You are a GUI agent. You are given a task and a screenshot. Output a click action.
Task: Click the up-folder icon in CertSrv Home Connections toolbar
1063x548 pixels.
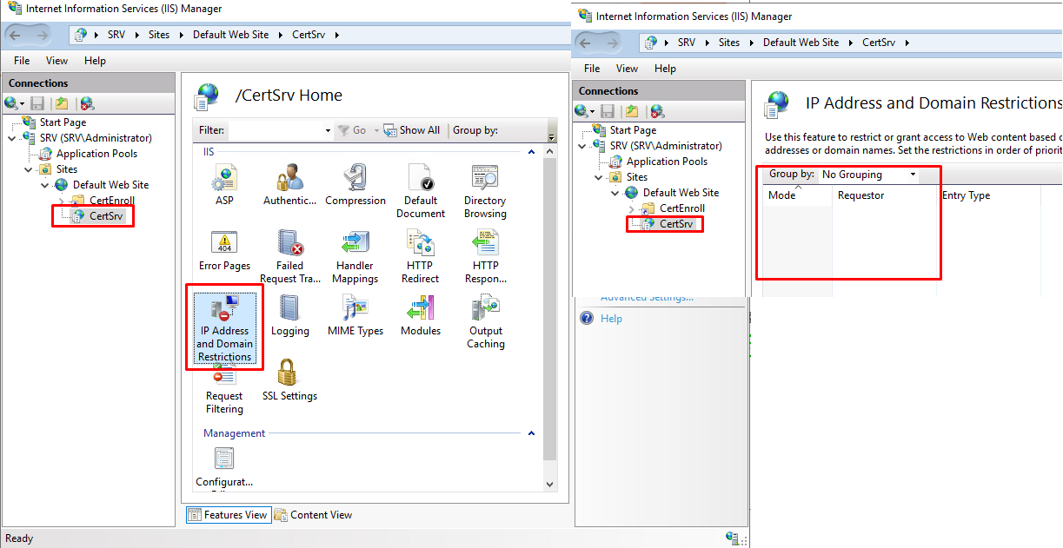[62, 103]
